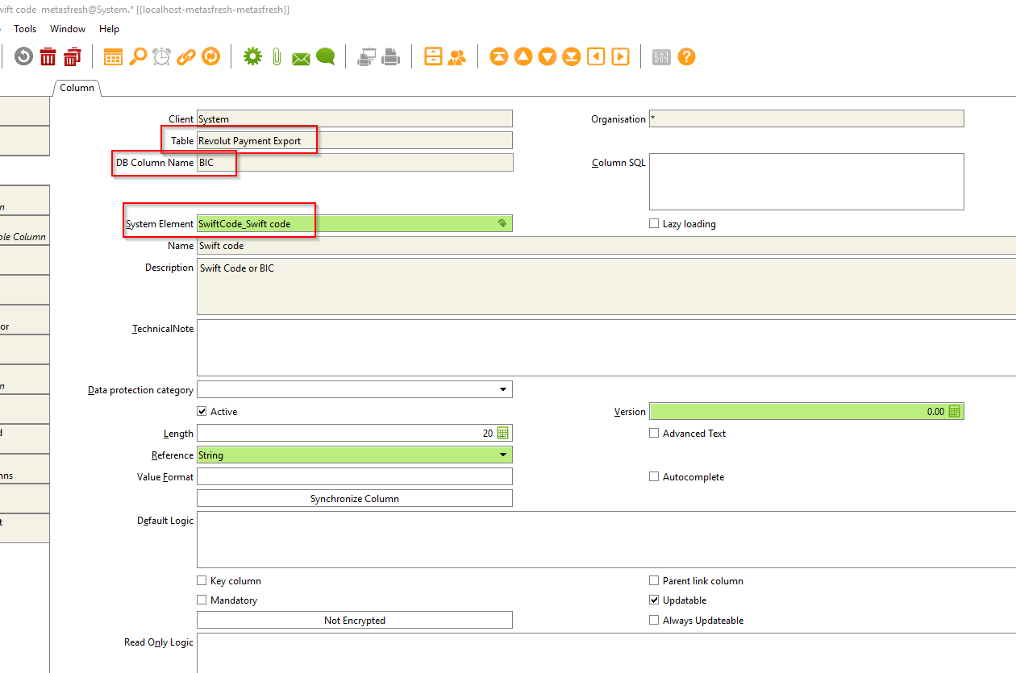The width and height of the screenshot is (1016, 673).
Task: Click the undo/refresh circular arrow icon
Action: [x=24, y=56]
